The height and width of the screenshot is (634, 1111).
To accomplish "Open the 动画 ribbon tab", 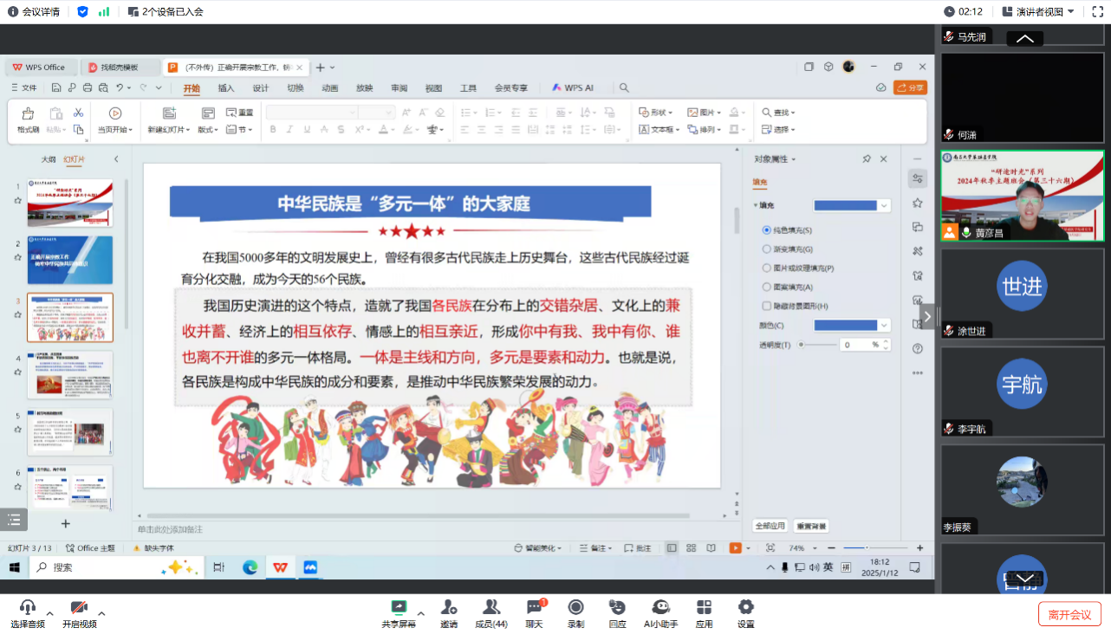I will click(x=330, y=88).
